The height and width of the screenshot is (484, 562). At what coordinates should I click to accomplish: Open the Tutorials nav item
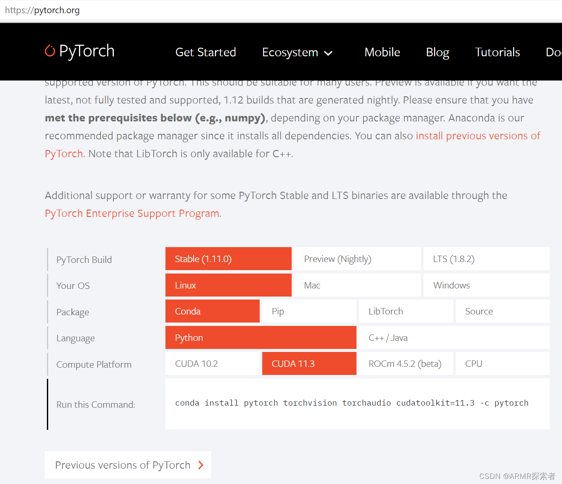click(x=497, y=52)
